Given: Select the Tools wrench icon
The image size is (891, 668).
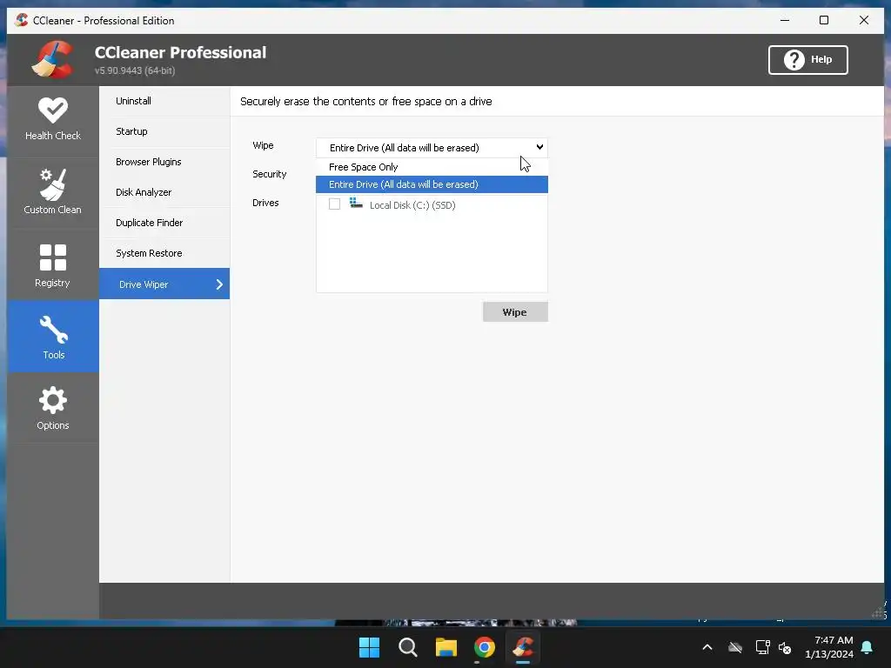Looking at the screenshot, I should point(53,330).
